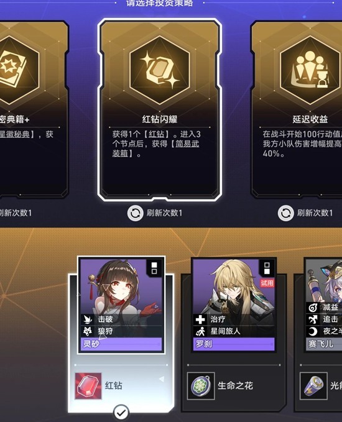Click the refresh icon under 红钻闪耀 card
This screenshot has width=342, height=422.
pos(135,213)
